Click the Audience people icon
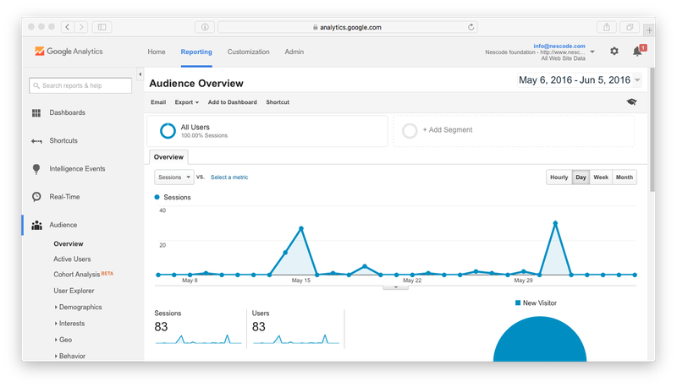The width and height of the screenshot is (677, 387). tap(36, 225)
